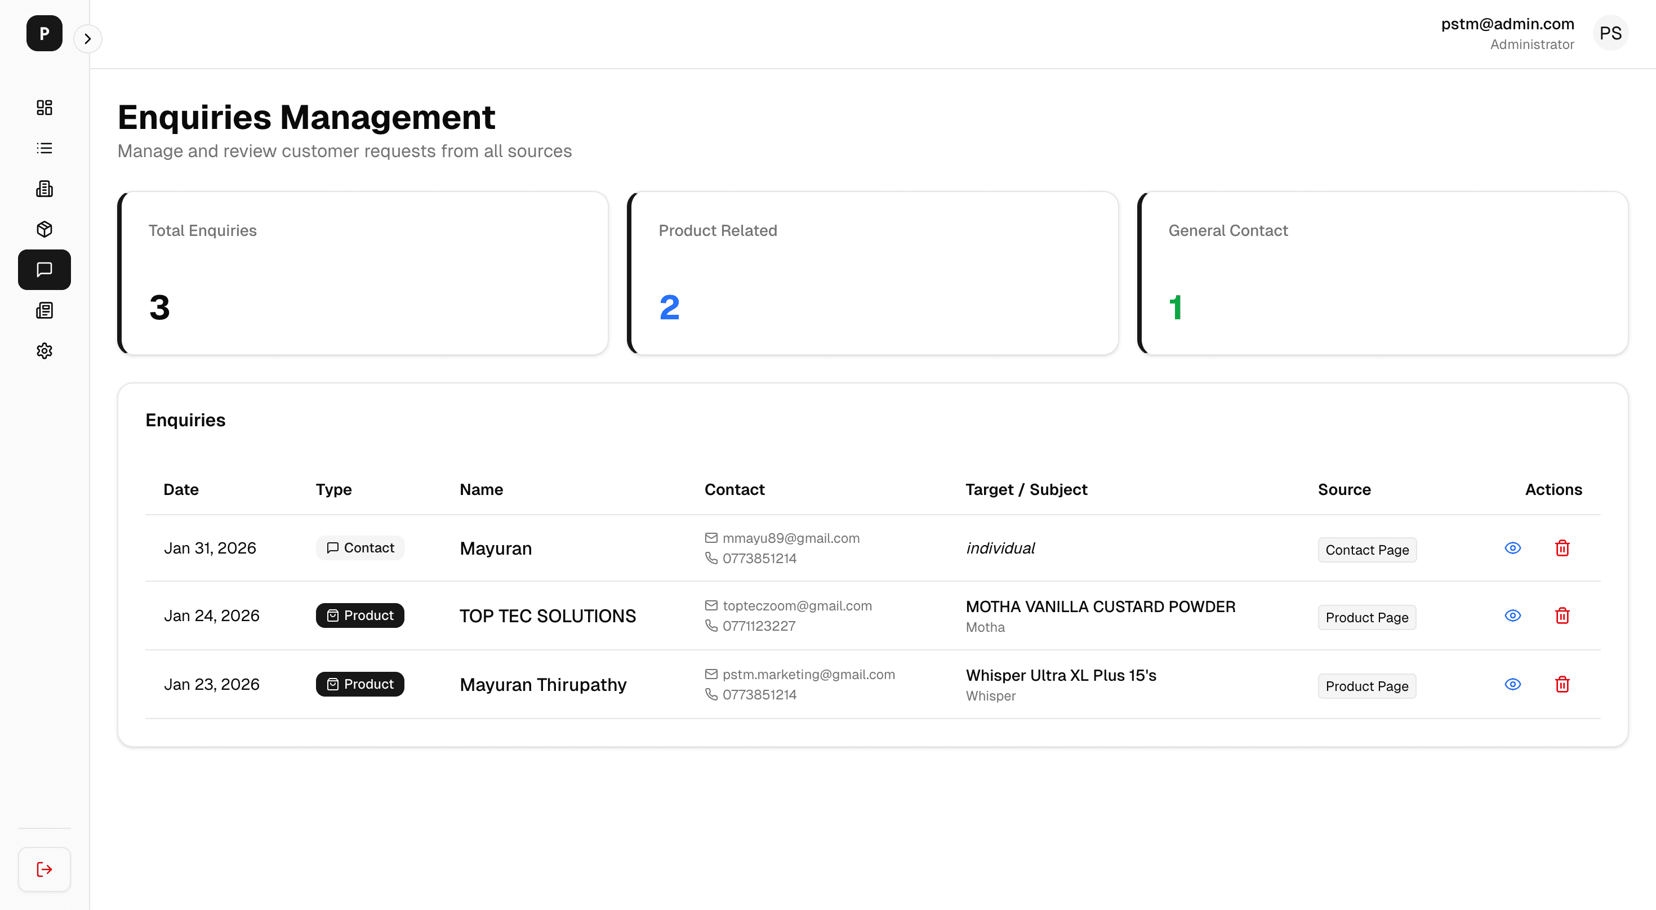1656x910 pixels.
Task: Click Product Page badge for Mayuran Thirupathy
Action: pyautogui.click(x=1368, y=686)
